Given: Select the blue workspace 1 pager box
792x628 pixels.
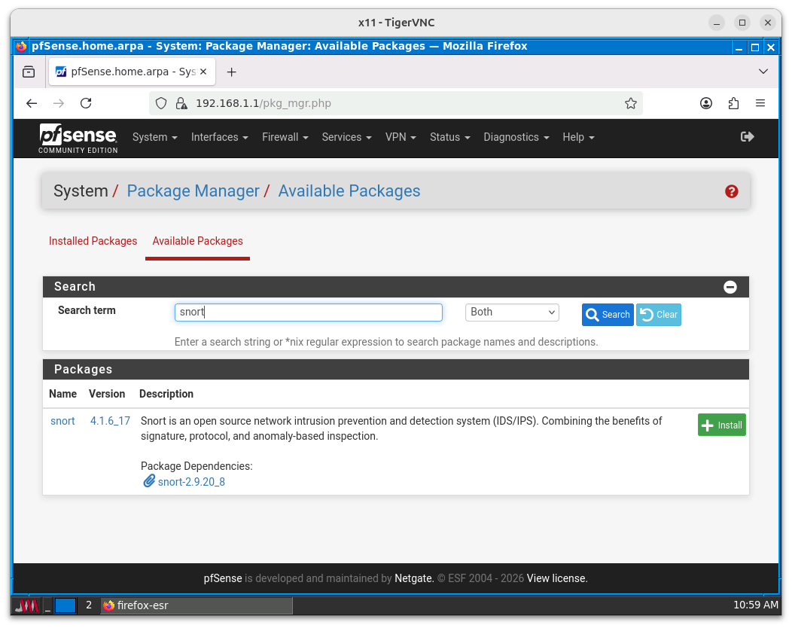Looking at the screenshot, I should coord(65,605).
